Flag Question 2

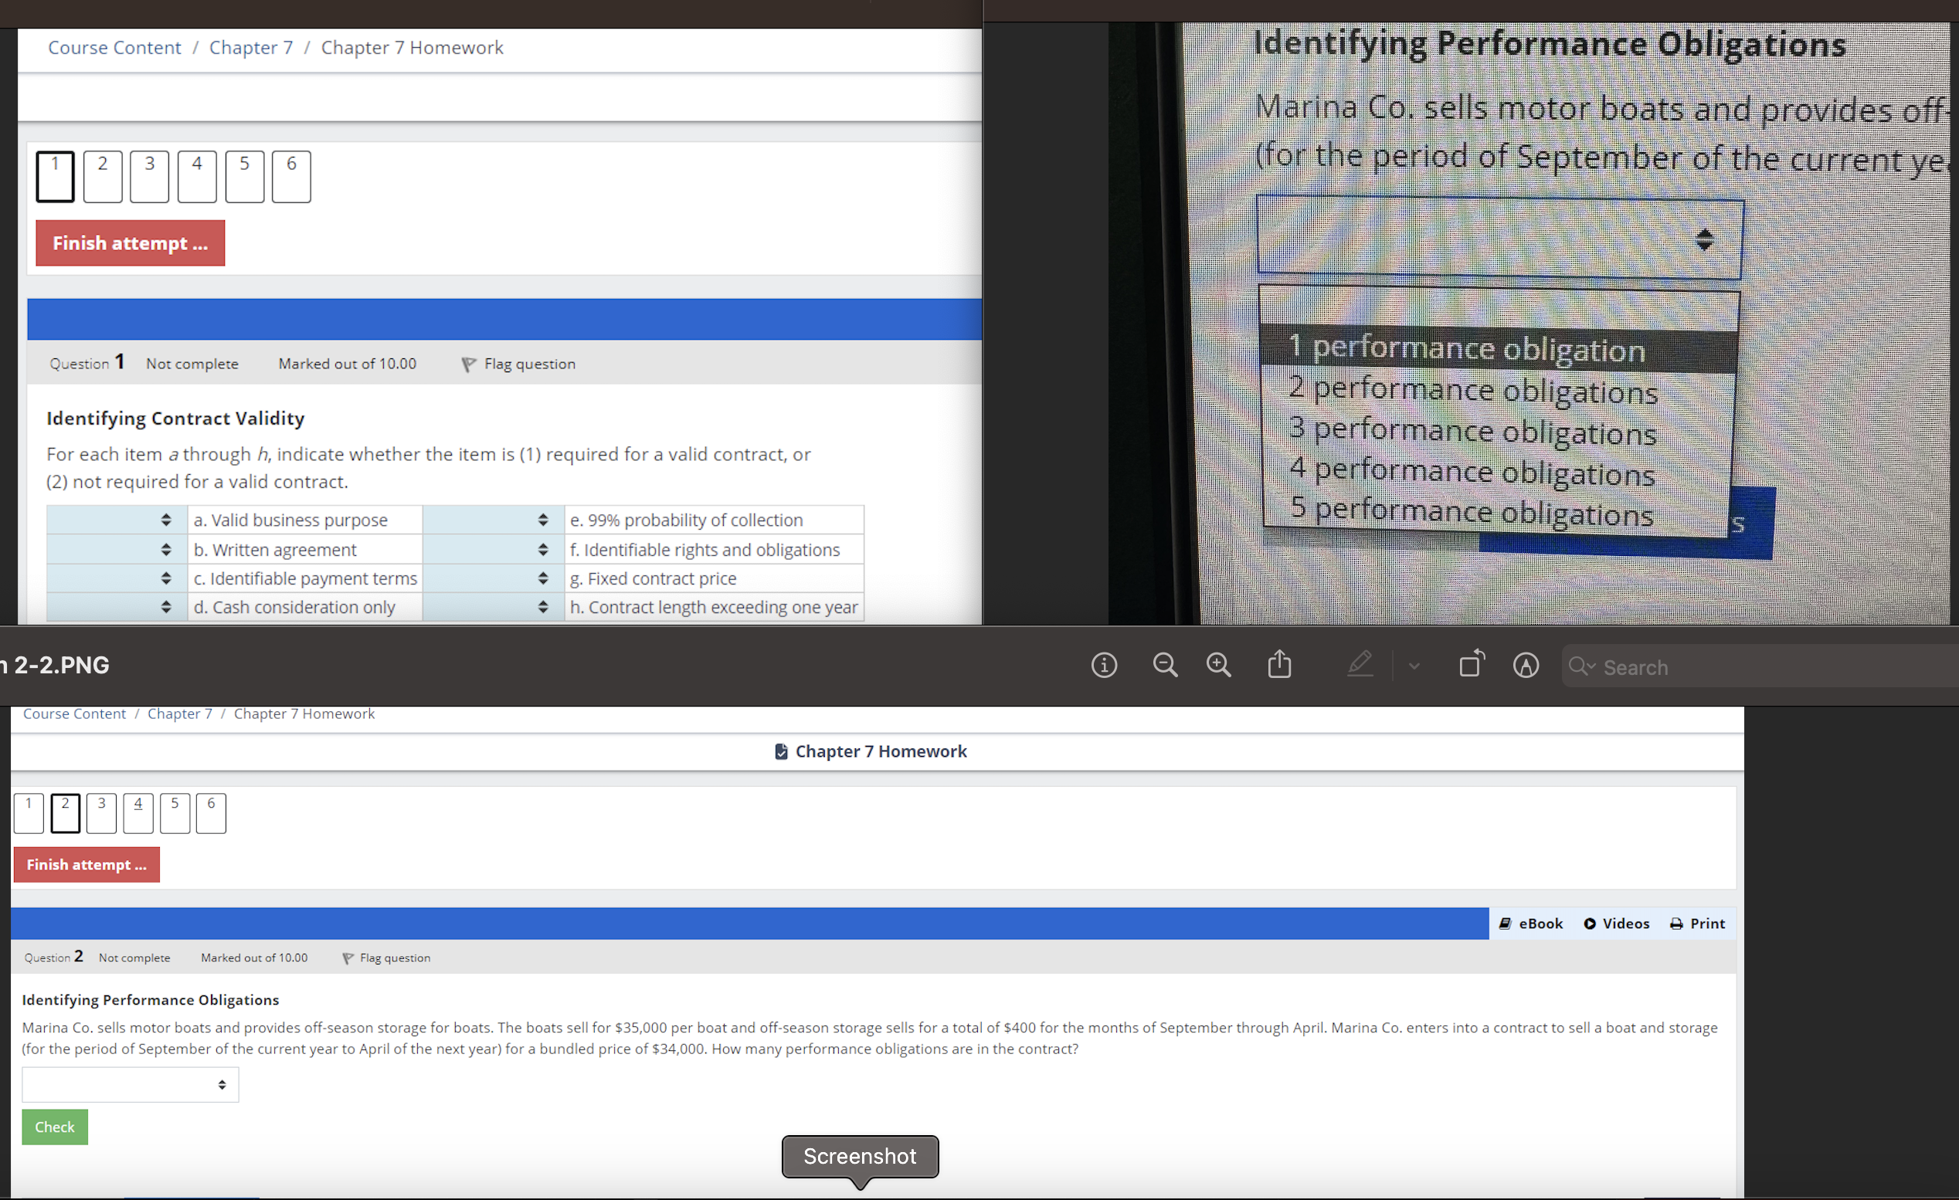click(x=385, y=958)
